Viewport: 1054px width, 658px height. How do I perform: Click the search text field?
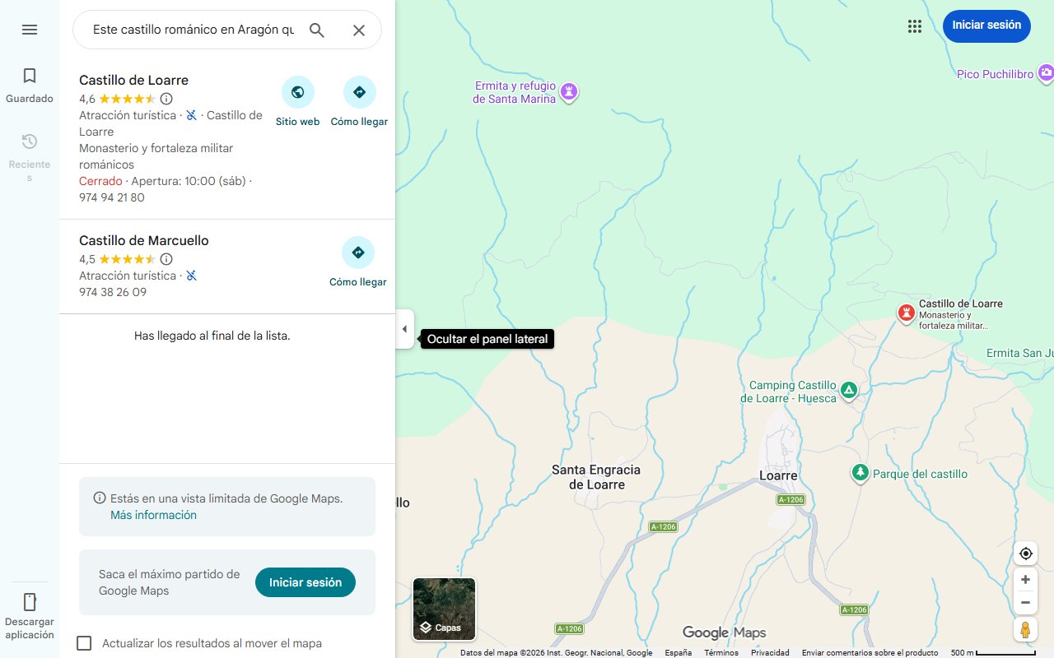[193, 30]
